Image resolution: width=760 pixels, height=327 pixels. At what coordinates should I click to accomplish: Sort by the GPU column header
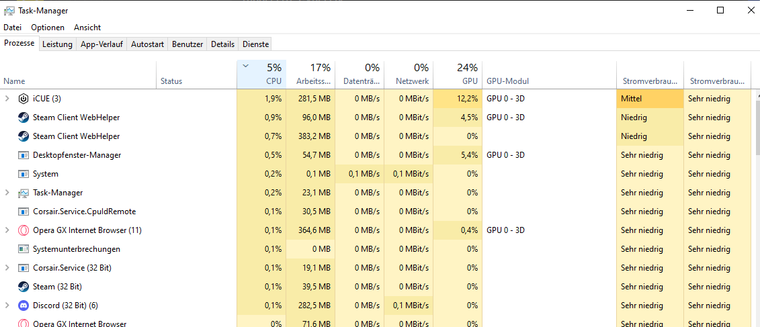tap(458, 75)
